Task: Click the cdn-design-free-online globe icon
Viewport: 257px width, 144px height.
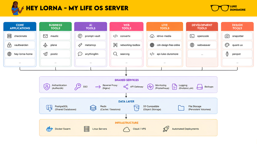Action: coord(152,45)
